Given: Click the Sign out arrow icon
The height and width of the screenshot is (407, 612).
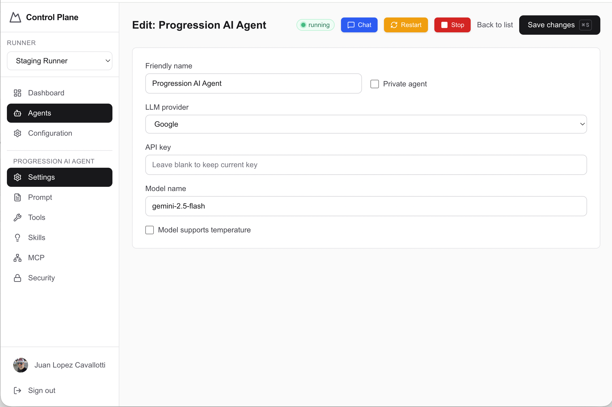Looking at the screenshot, I should 18,391.
